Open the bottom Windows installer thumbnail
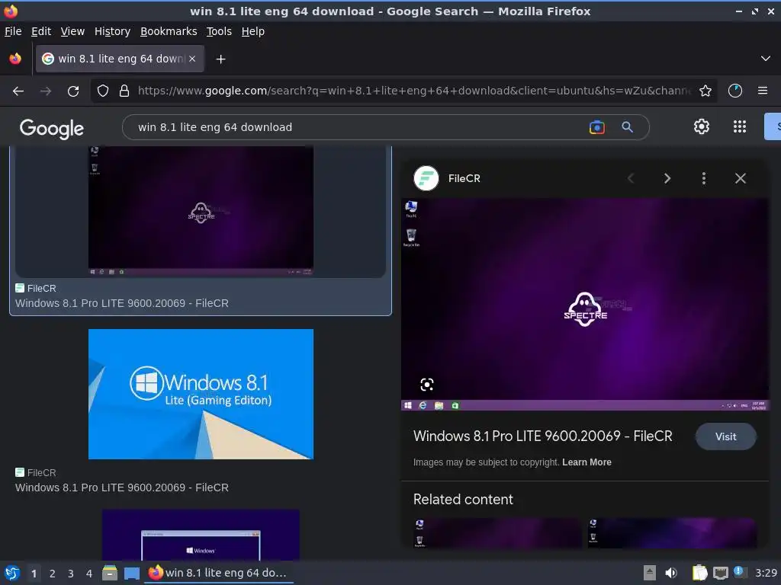Viewport: 781px width, 585px height. point(201,535)
